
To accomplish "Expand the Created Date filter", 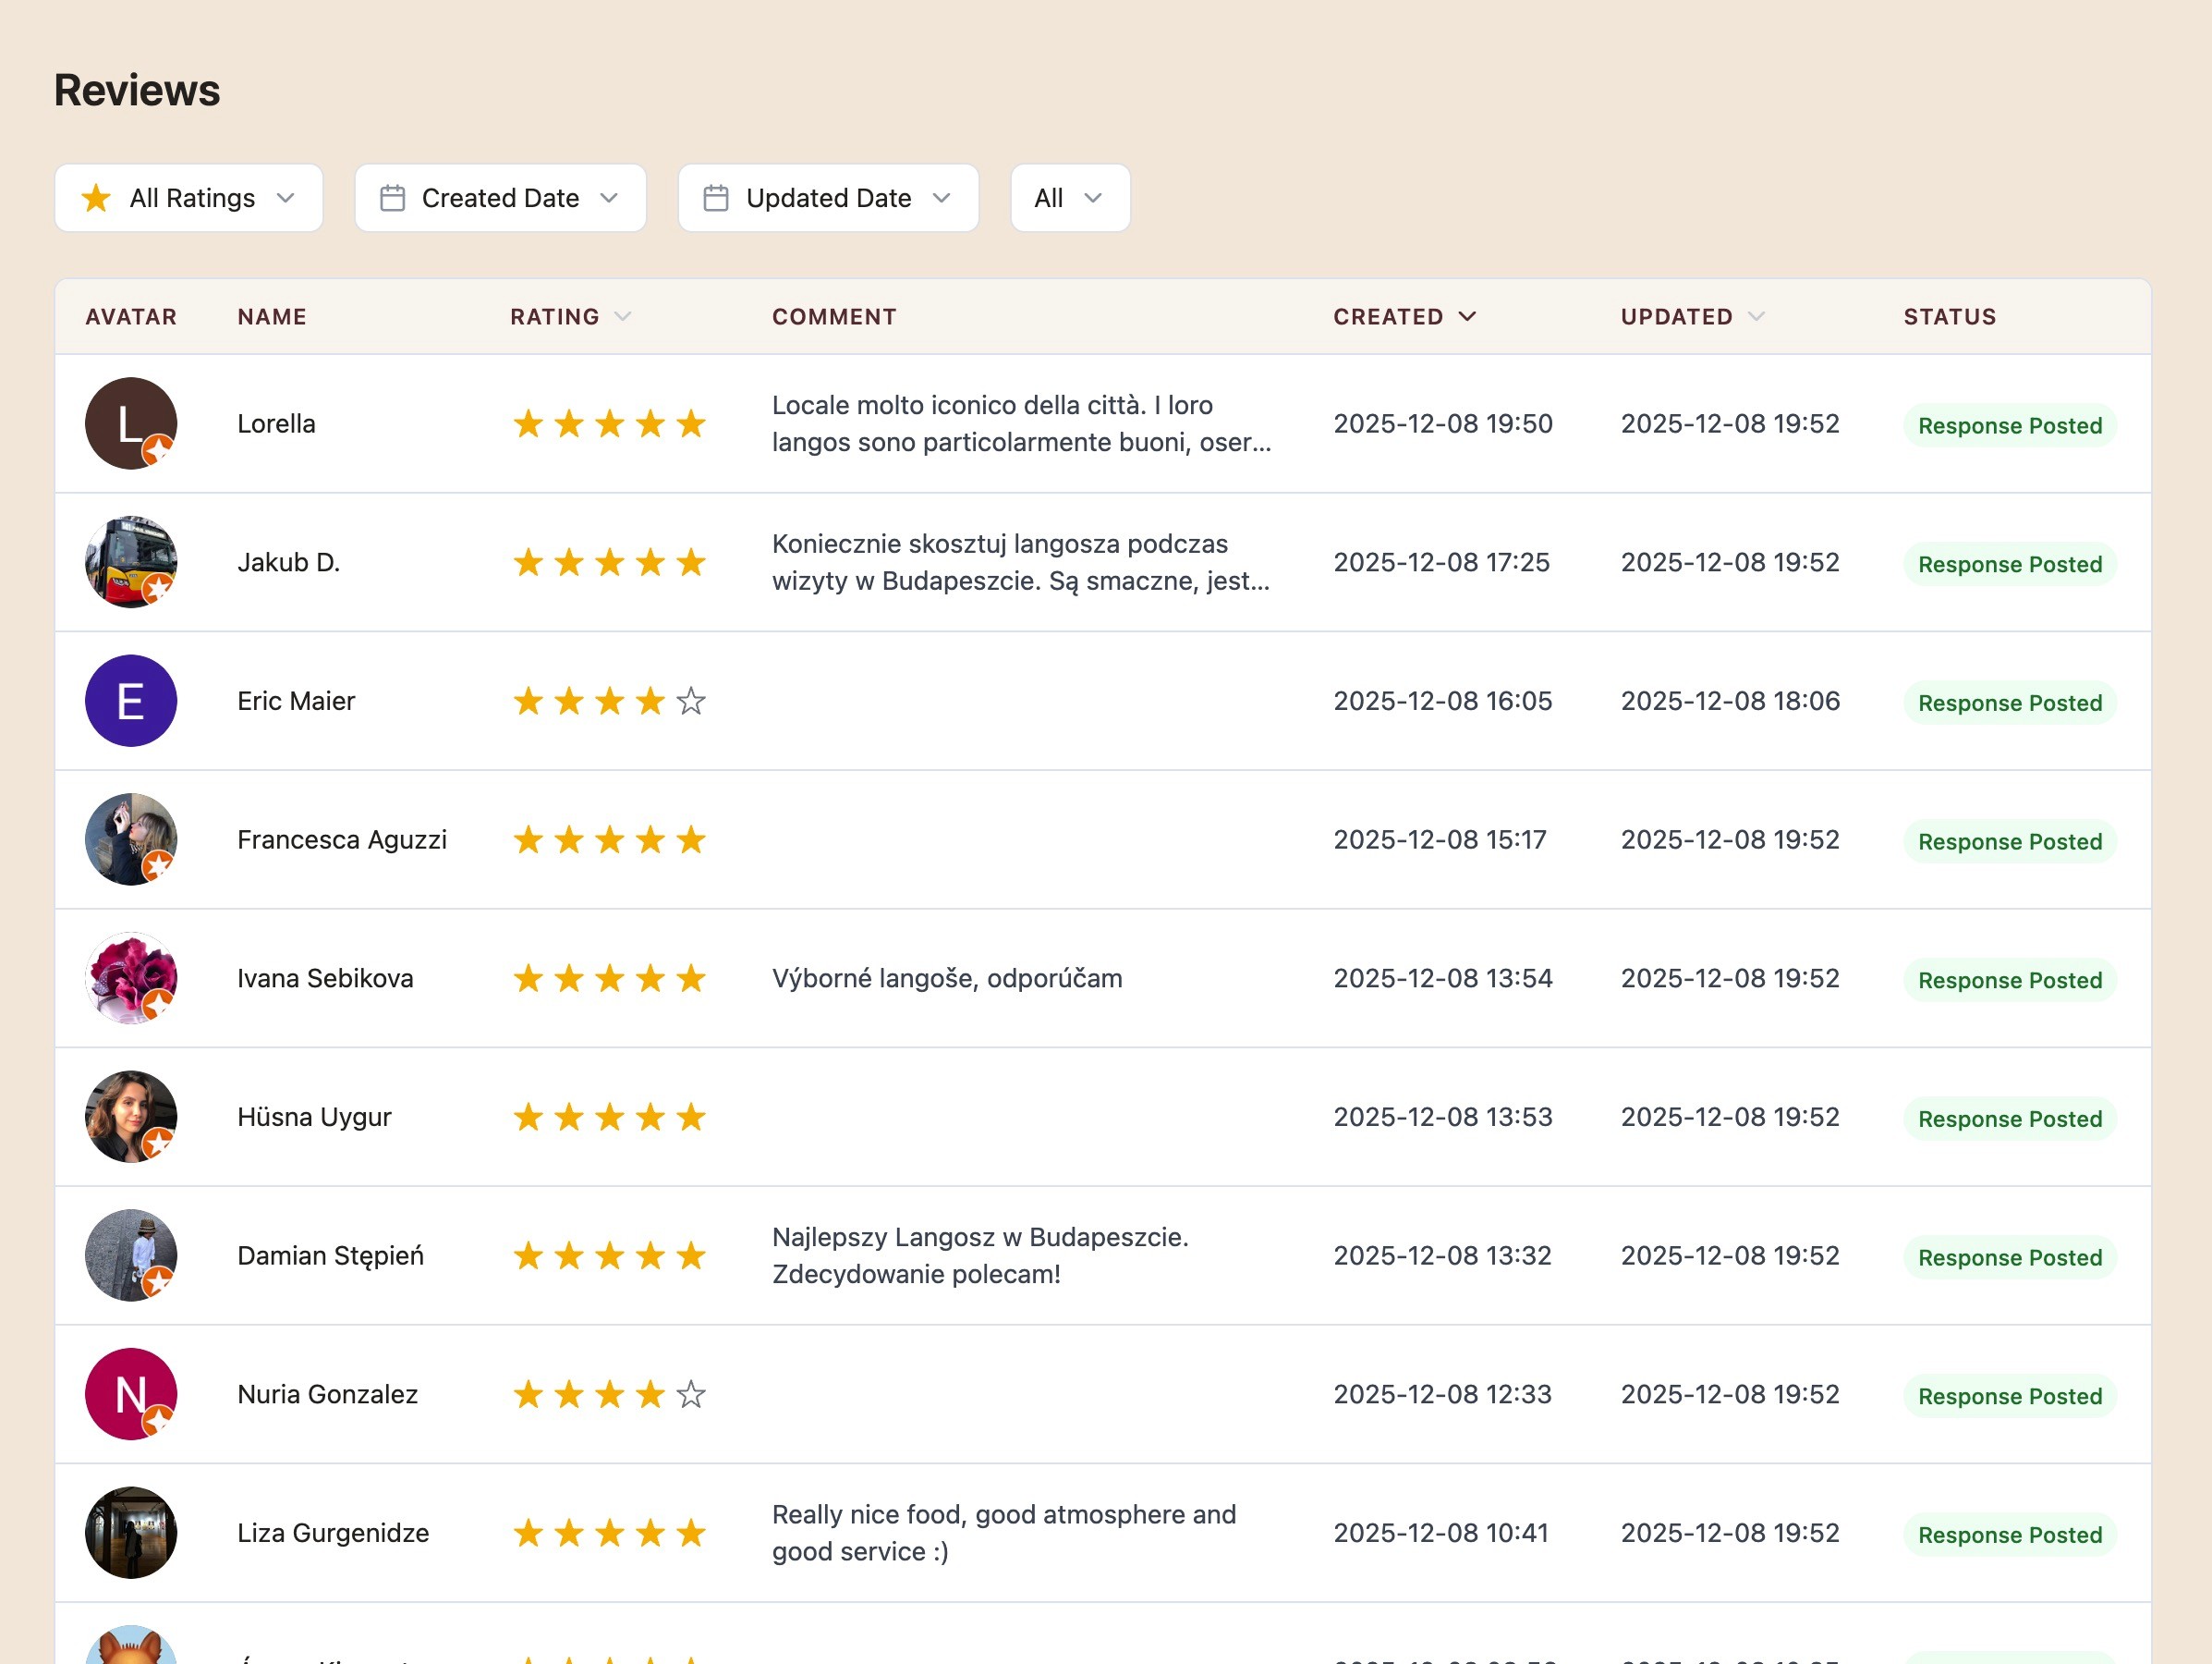I will pyautogui.click(x=500, y=198).
